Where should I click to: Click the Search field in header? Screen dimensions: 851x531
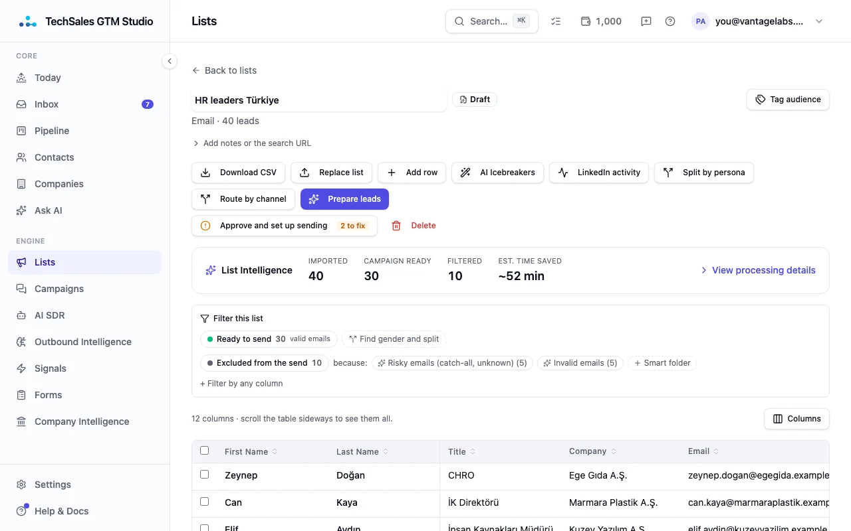point(492,21)
